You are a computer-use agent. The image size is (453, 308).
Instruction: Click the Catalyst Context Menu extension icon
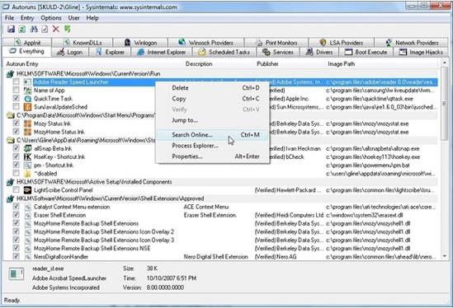[27, 207]
